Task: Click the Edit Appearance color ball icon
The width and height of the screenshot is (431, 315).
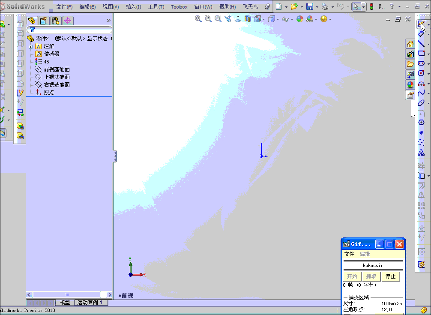Action: (300, 19)
